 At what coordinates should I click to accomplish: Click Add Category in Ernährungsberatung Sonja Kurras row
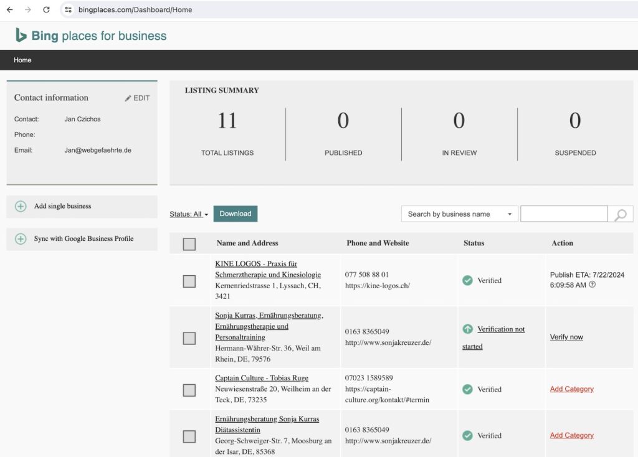572,435
